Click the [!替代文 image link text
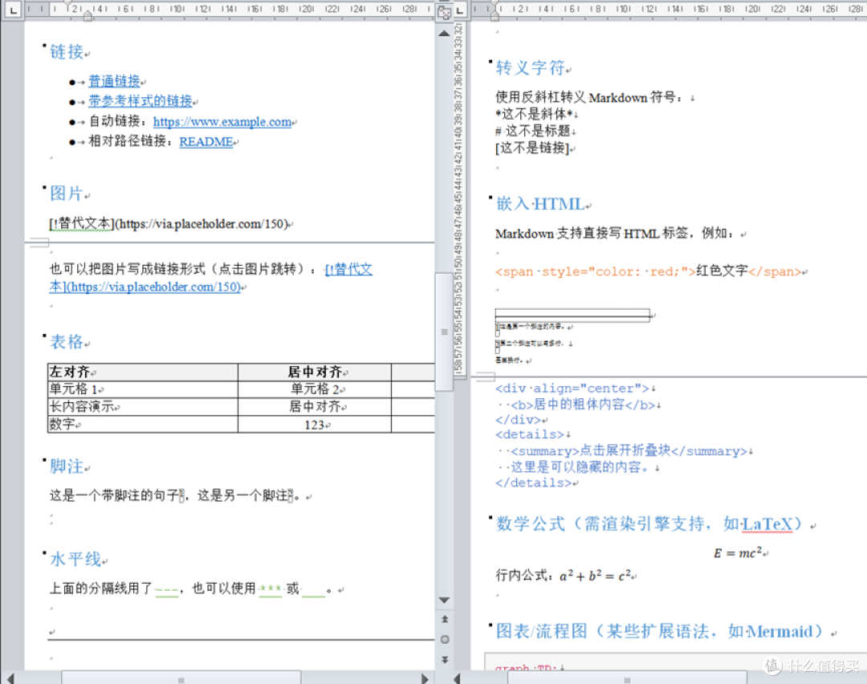Image resolution: width=867 pixels, height=684 pixels. [x=348, y=269]
